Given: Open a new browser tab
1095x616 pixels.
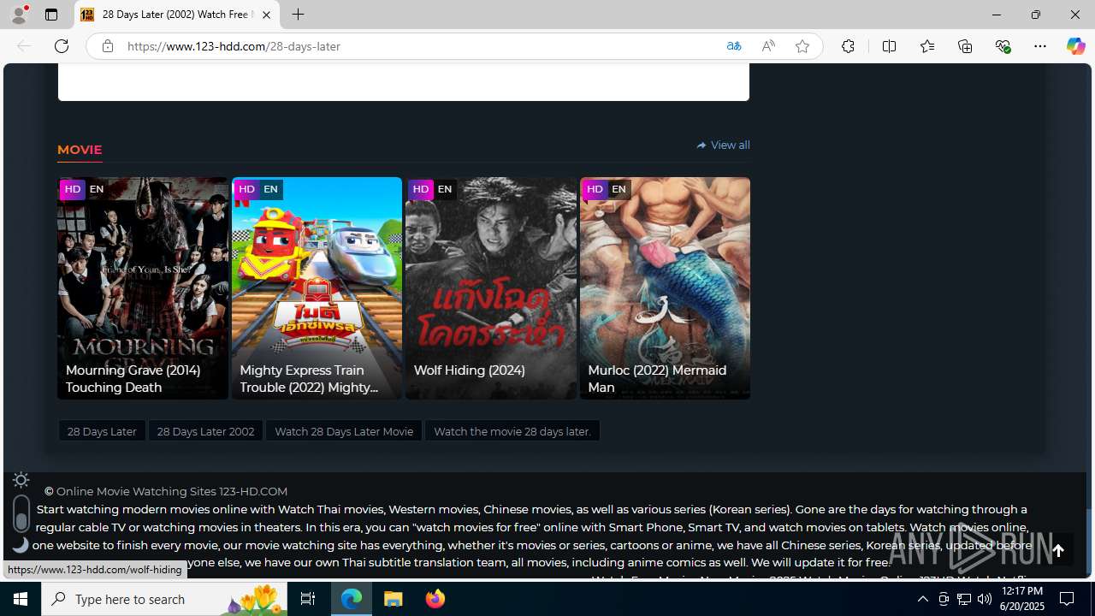Looking at the screenshot, I should (298, 15).
